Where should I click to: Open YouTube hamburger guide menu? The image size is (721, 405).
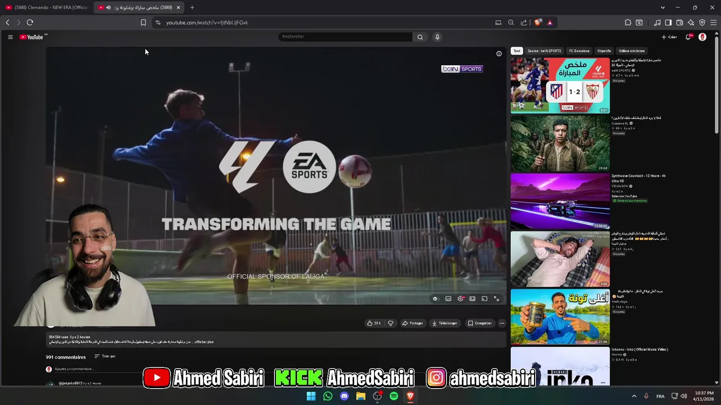[10, 37]
